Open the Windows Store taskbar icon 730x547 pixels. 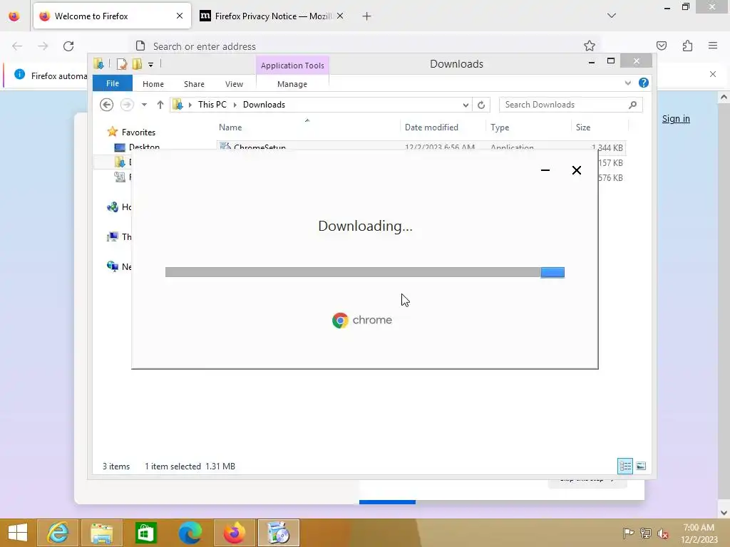[145, 533]
